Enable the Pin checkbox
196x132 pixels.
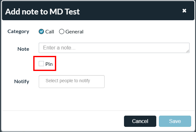(41, 64)
